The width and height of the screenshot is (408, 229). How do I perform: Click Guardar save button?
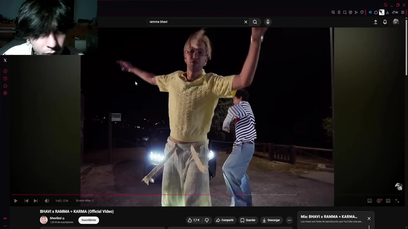click(248, 220)
